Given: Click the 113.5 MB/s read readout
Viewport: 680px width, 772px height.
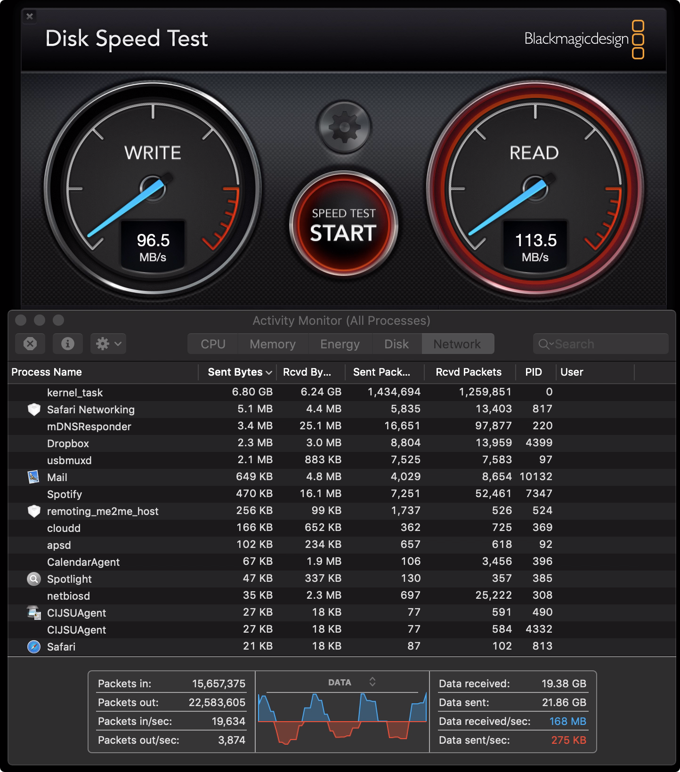Looking at the screenshot, I should (535, 247).
